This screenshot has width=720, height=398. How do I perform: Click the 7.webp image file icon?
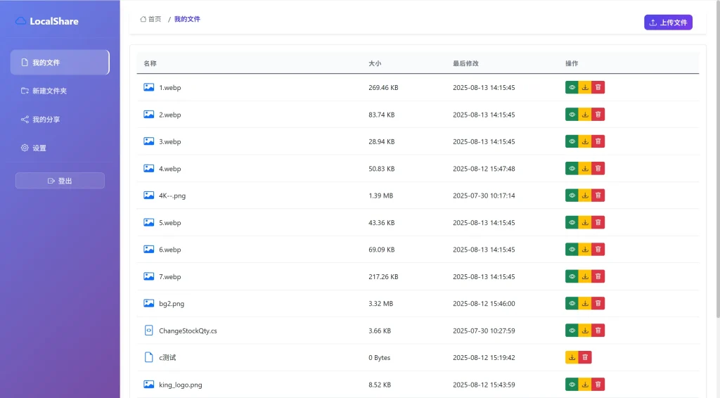(x=149, y=276)
